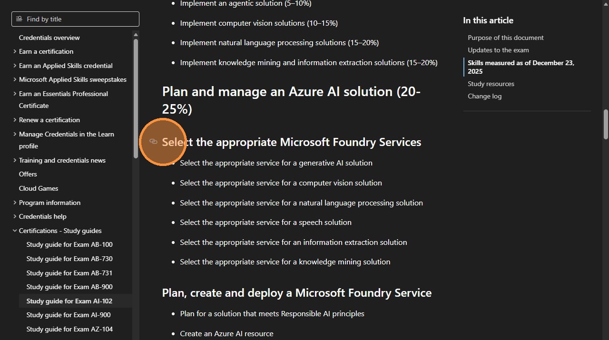Navigate to Change log section
Viewport: 609px width, 340px height.
click(484, 96)
